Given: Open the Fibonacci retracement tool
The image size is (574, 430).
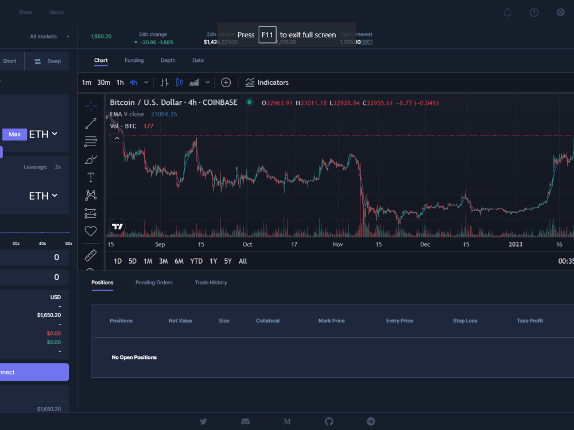Looking at the screenshot, I should [91, 142].
